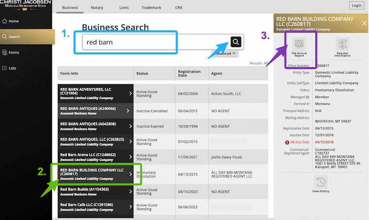Open the CRA tab

(178, 8)
